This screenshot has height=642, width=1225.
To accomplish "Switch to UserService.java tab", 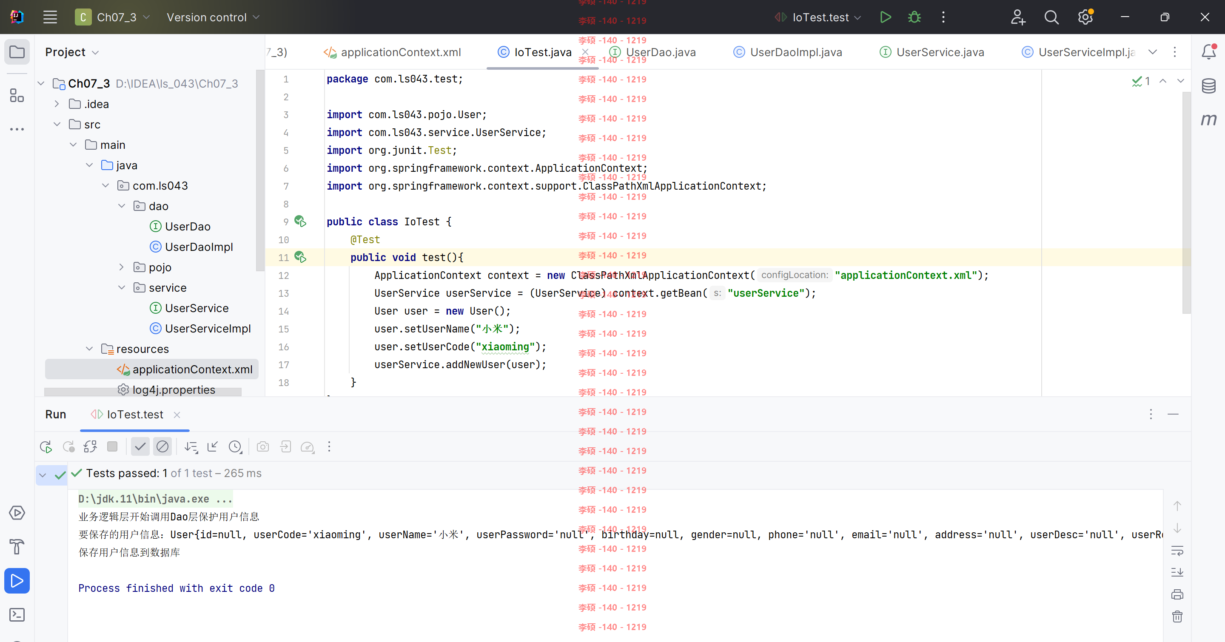I will click(932, 52).
